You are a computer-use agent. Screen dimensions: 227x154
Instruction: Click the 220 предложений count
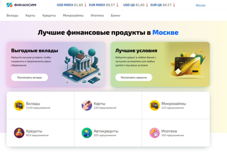pyautogui.click(x=105, y=108)
